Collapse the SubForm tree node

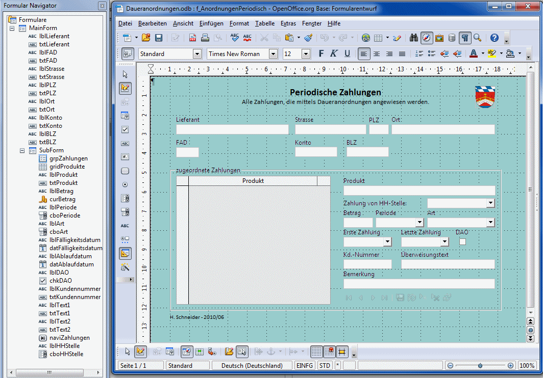click(22, 150)
